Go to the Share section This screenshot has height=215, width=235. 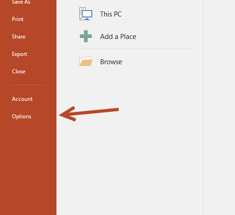pyautogui.click(x=19, y=37)
